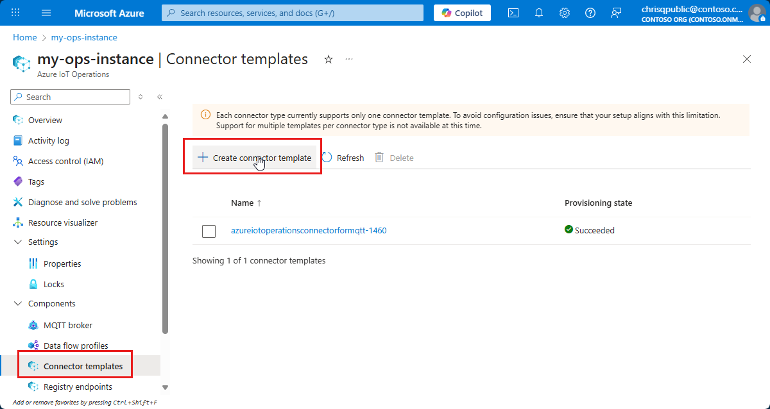Open Properties under Settings
Screen dimensions: 770x409
click(62, 263)
